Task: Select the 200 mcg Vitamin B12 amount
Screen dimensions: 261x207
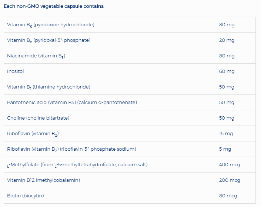Action: coord(230,180)
